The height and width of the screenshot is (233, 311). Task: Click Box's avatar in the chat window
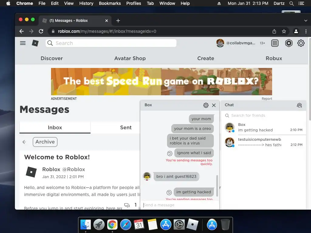coord(147,176)
